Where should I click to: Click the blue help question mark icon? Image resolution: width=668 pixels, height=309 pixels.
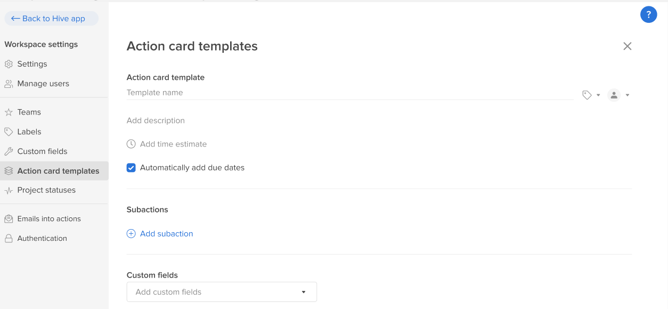pyautogui.click(x=648, y=15)
